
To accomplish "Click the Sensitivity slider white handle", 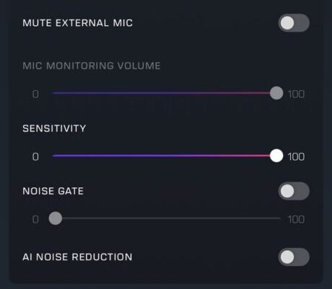I will (276, 156).
